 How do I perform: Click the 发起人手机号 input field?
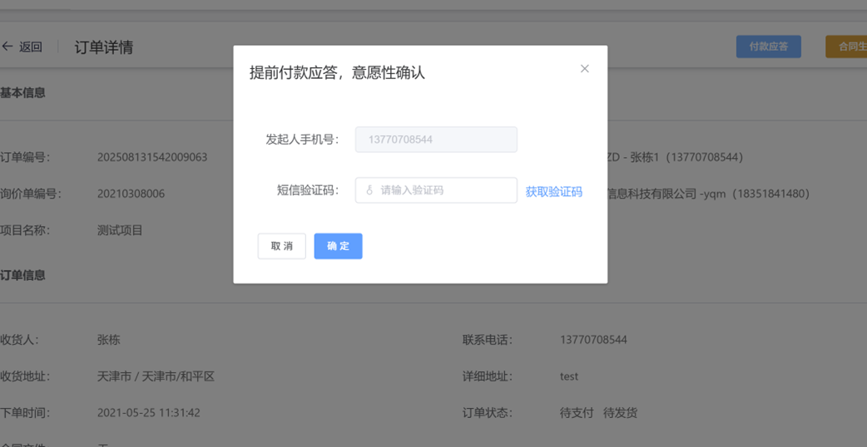click(436, 140)
